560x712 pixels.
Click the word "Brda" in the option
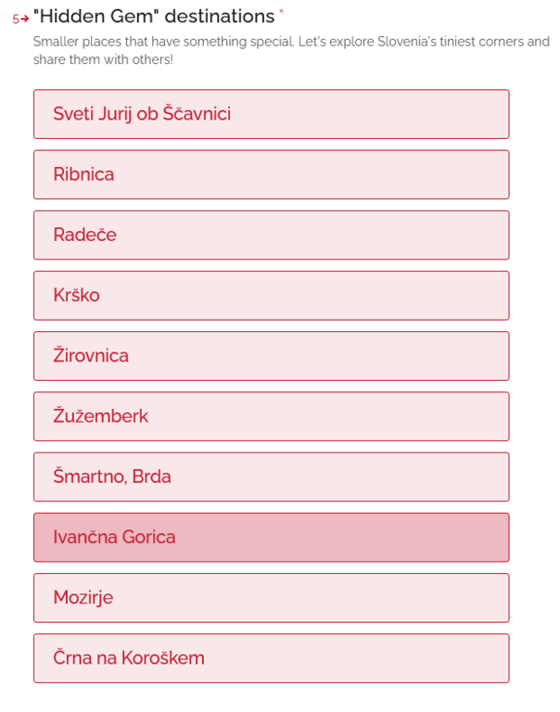[151, 477]
